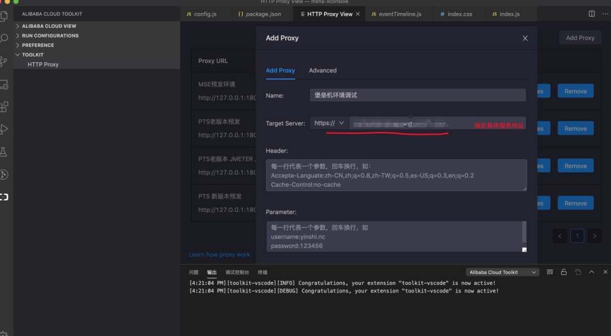Viewport: 611px width, 336px height.
Task: Click the PTS老版本预发 proxy name
Action: pos(219,122)
